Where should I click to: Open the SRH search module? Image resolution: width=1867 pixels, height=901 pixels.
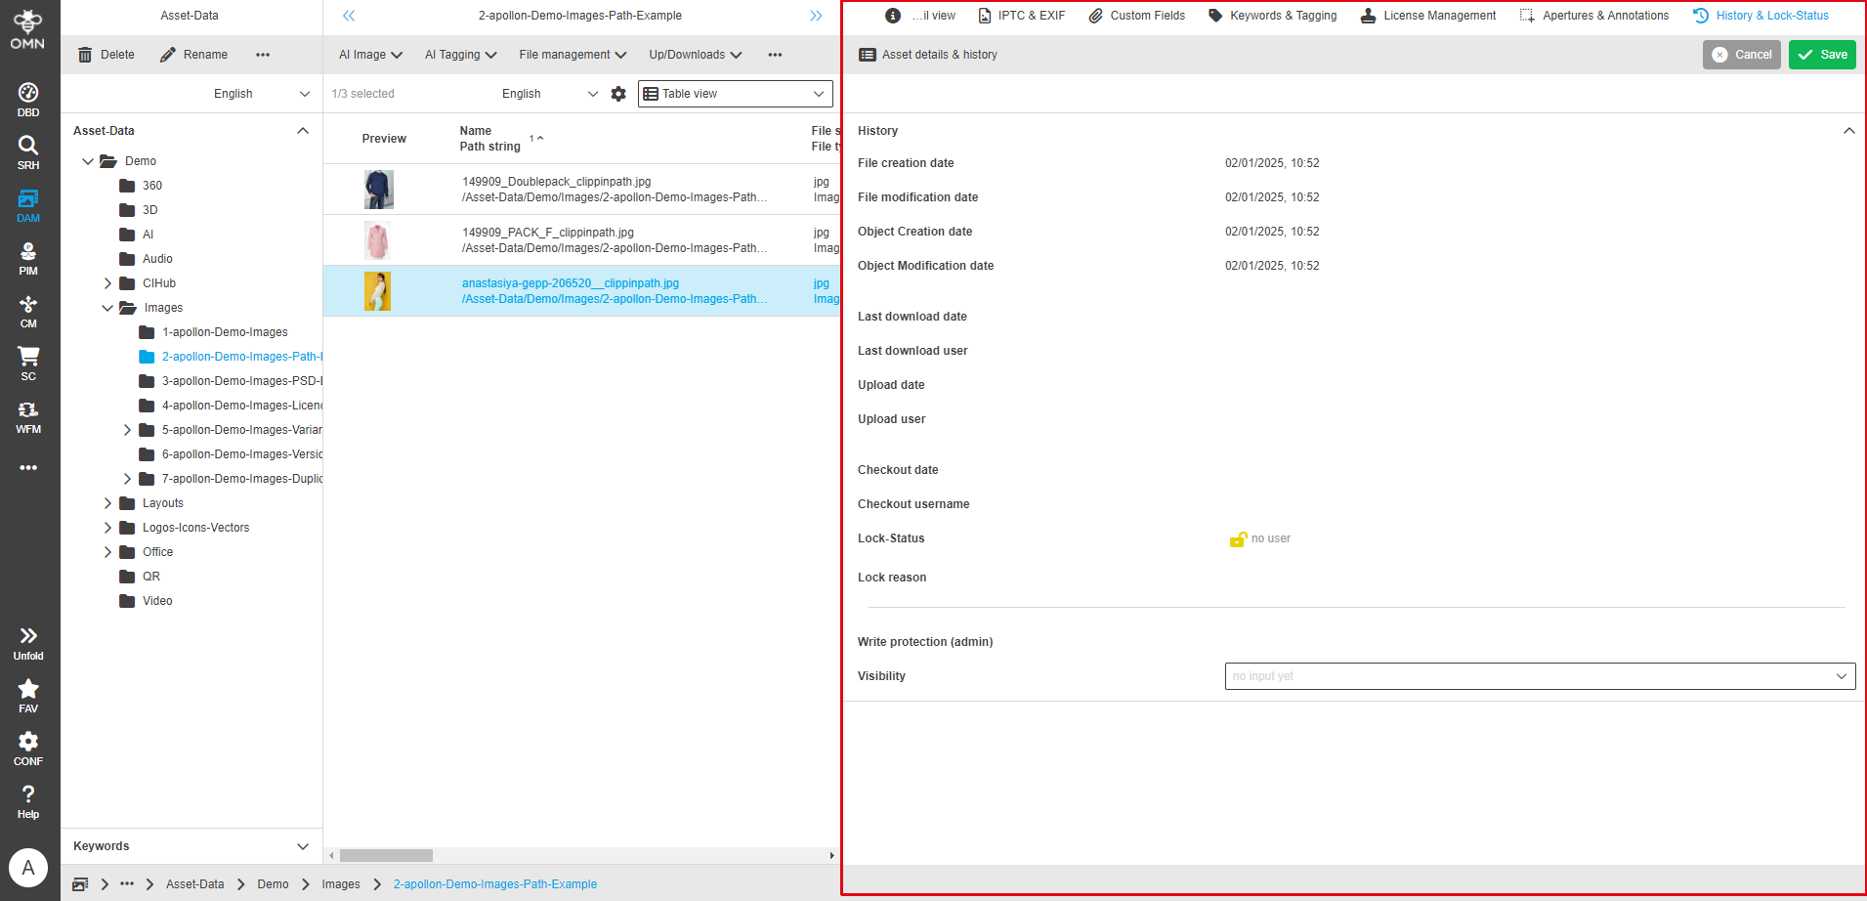pos(28,152)
